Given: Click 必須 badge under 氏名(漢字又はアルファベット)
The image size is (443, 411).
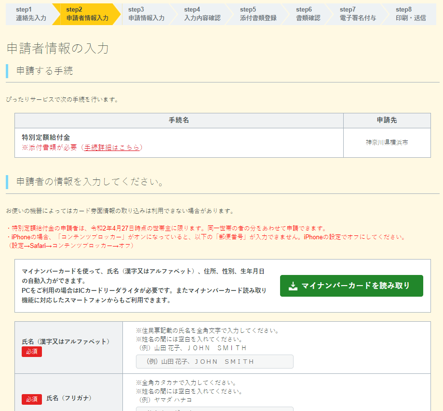Looking at the screenshot, I should (x=32, y=352).
